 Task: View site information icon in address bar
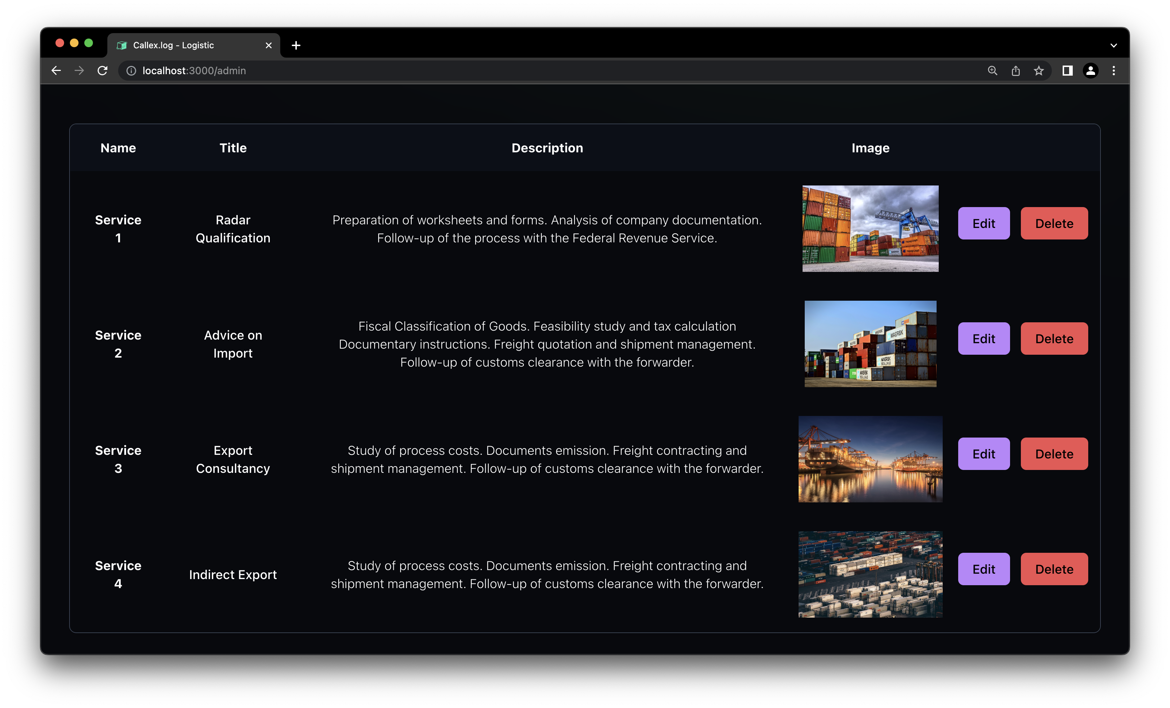coord(131,71)
